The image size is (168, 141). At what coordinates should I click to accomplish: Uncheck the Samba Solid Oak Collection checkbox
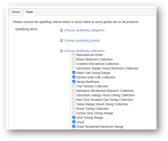(74, 77)
